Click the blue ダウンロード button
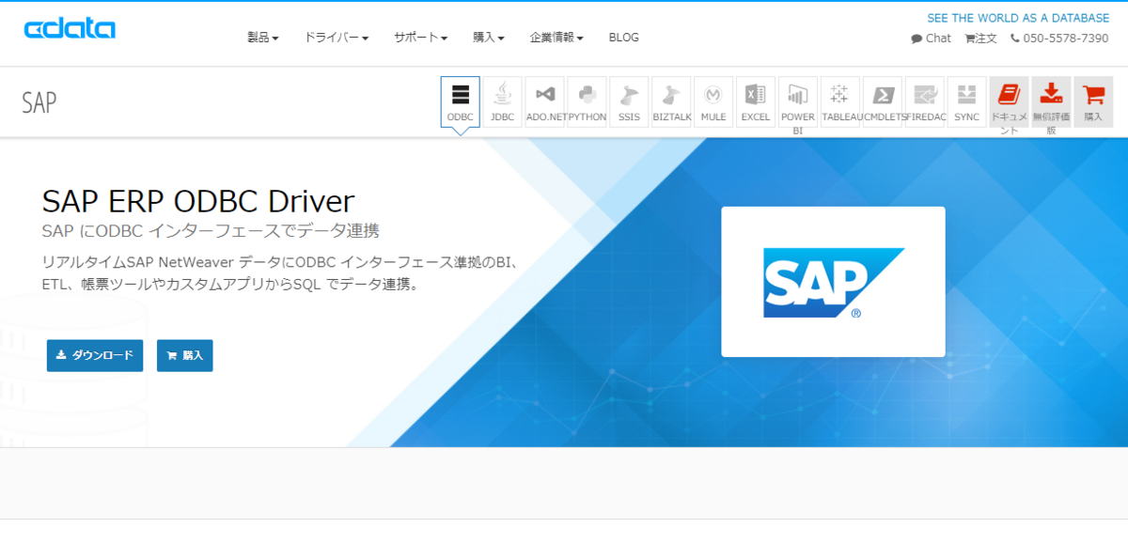1128x559 pixels. pos(95,355)
